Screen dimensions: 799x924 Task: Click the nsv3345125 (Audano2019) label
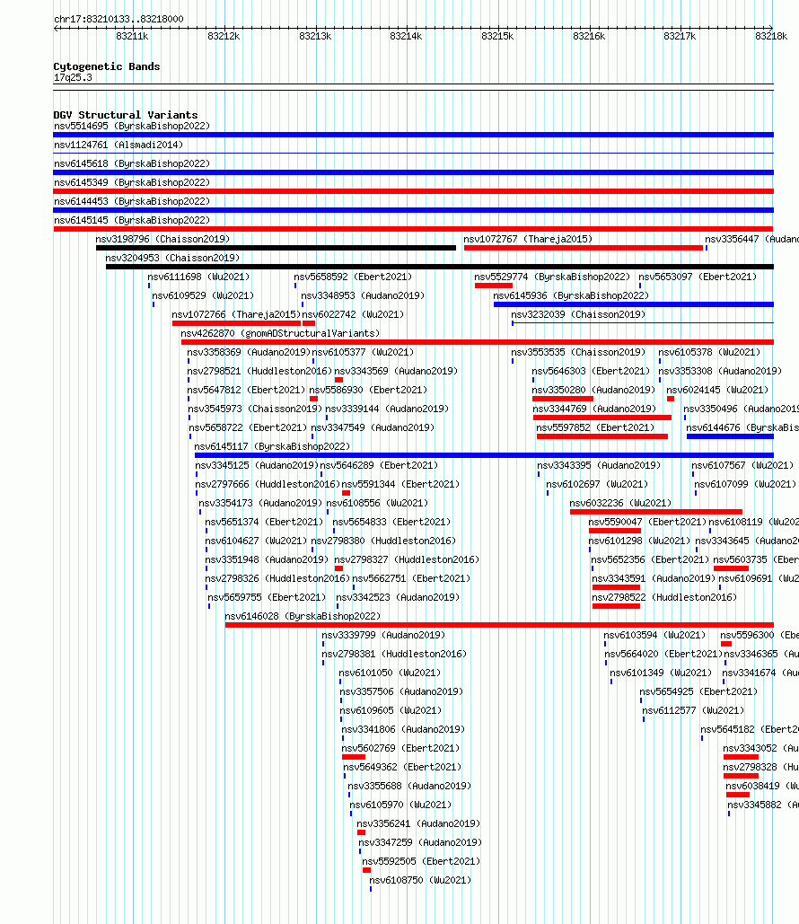coord(257,465)
